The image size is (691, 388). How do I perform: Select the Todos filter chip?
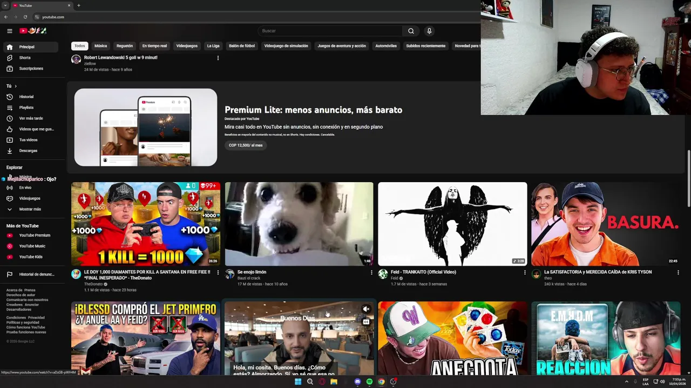click(x=80, y=46)
